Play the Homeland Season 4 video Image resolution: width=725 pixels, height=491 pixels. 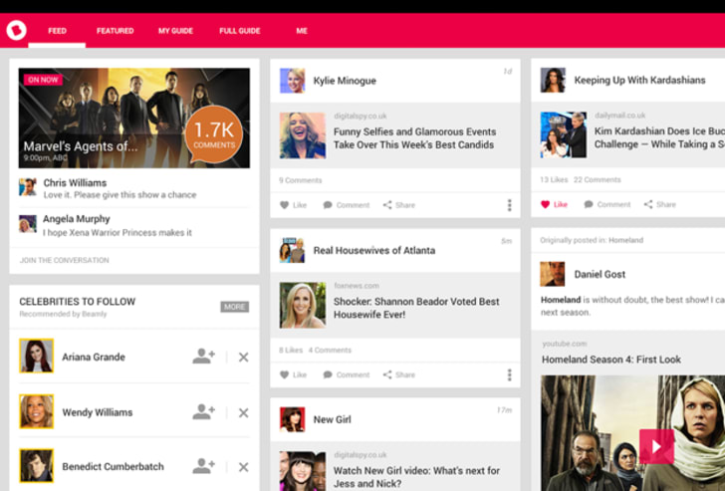coord(656,446)
